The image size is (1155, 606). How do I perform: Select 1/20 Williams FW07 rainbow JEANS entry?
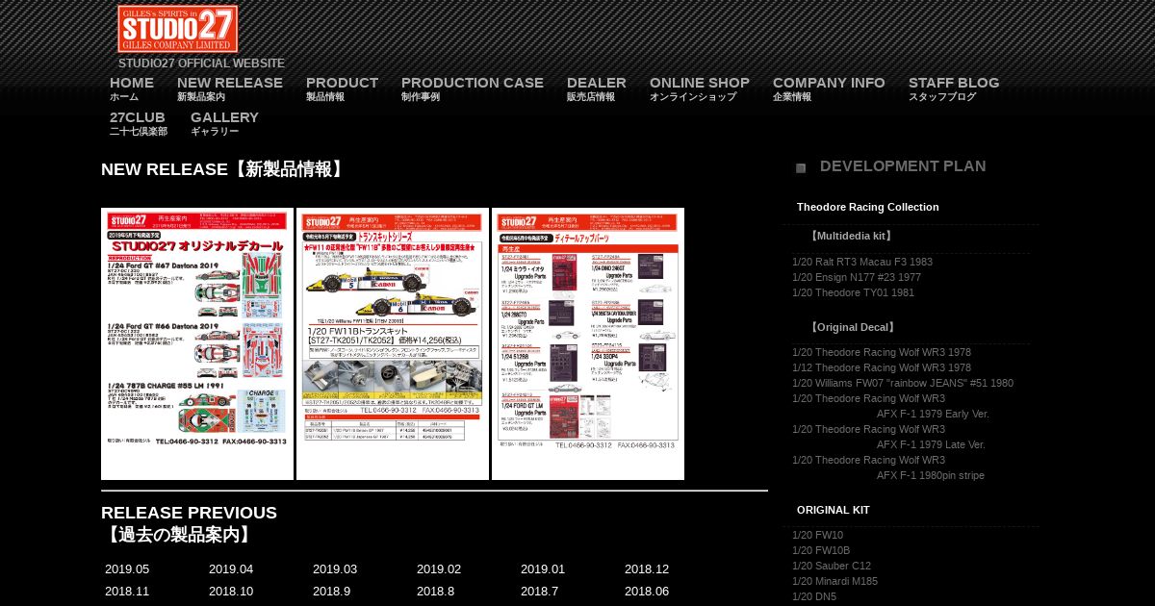(903, 383)
